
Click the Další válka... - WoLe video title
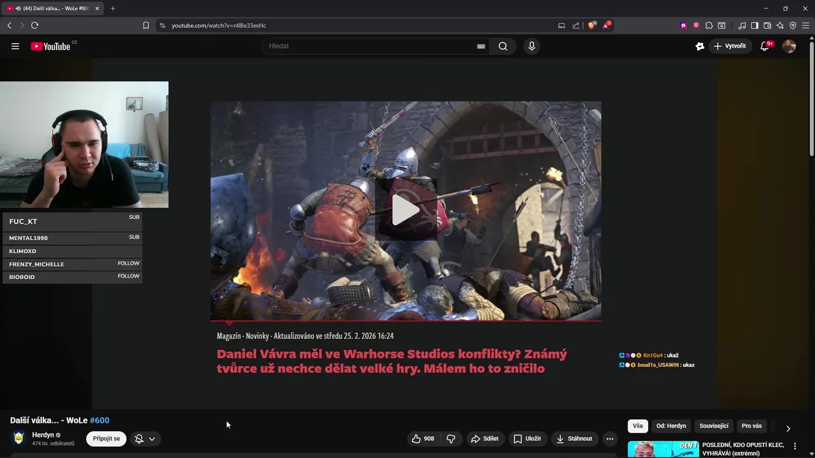59,420
